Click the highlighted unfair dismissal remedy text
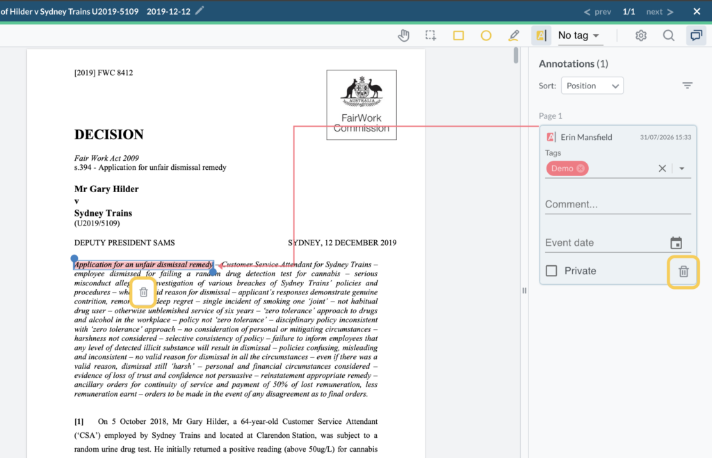Screen dimensions: 712x458 click(x=143, y=264)
